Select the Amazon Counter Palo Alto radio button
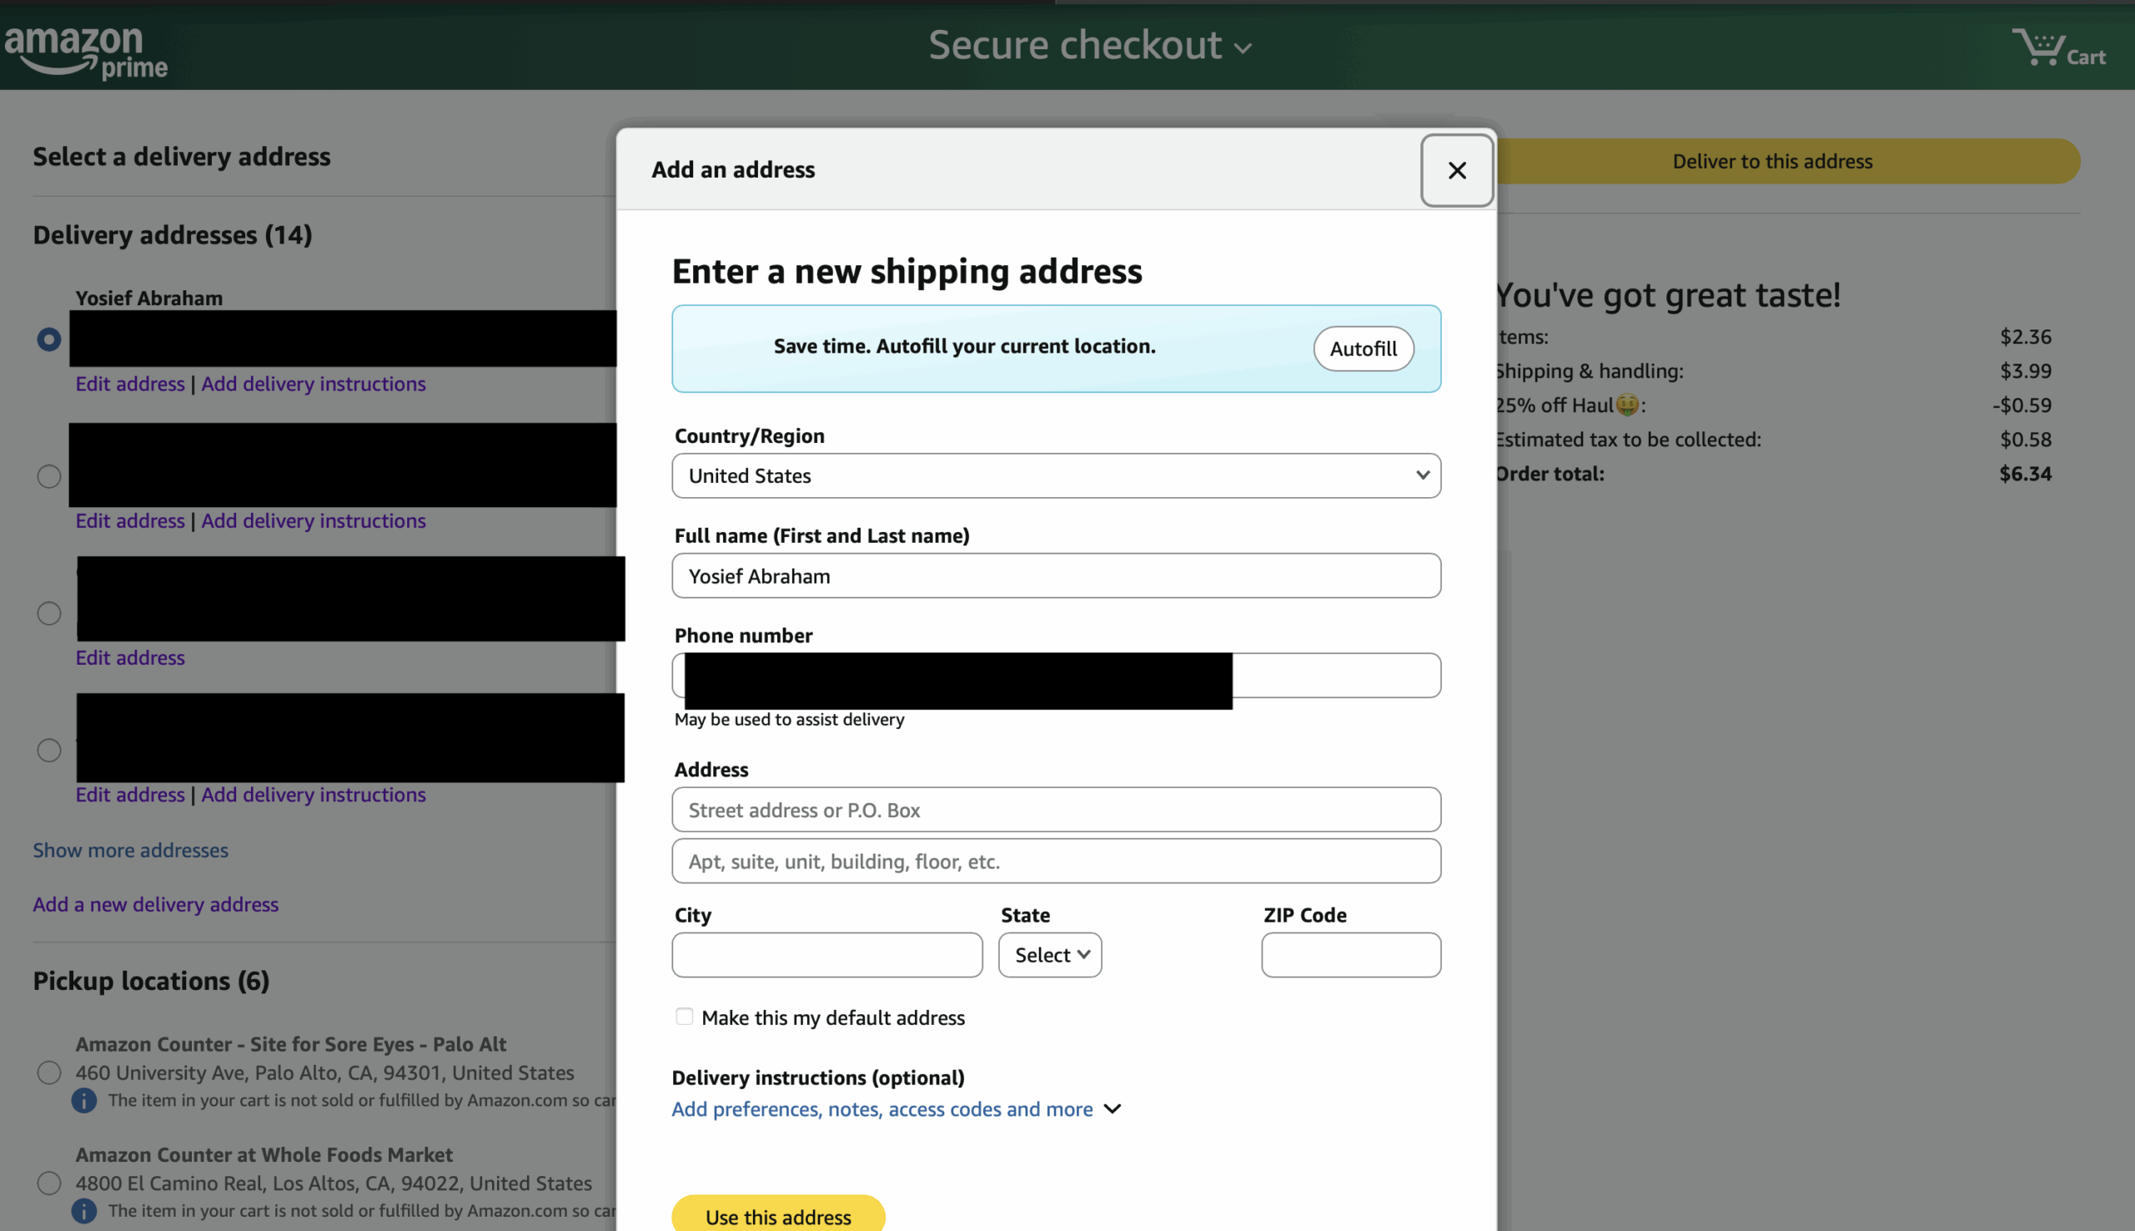 49,1072
